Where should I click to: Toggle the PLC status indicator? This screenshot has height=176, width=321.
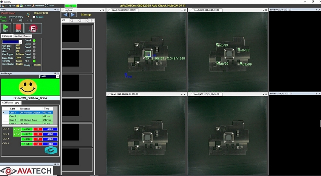[34, 61]
